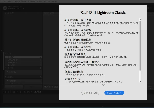
Task: Create a collection with the 收藏夹 plus icon
Action: pyautogui.click(x=40, y=77)
